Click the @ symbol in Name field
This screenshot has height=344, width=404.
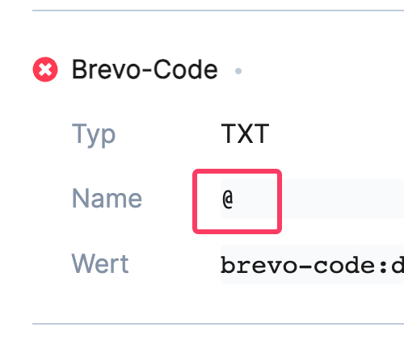click(x=228, y=199)
